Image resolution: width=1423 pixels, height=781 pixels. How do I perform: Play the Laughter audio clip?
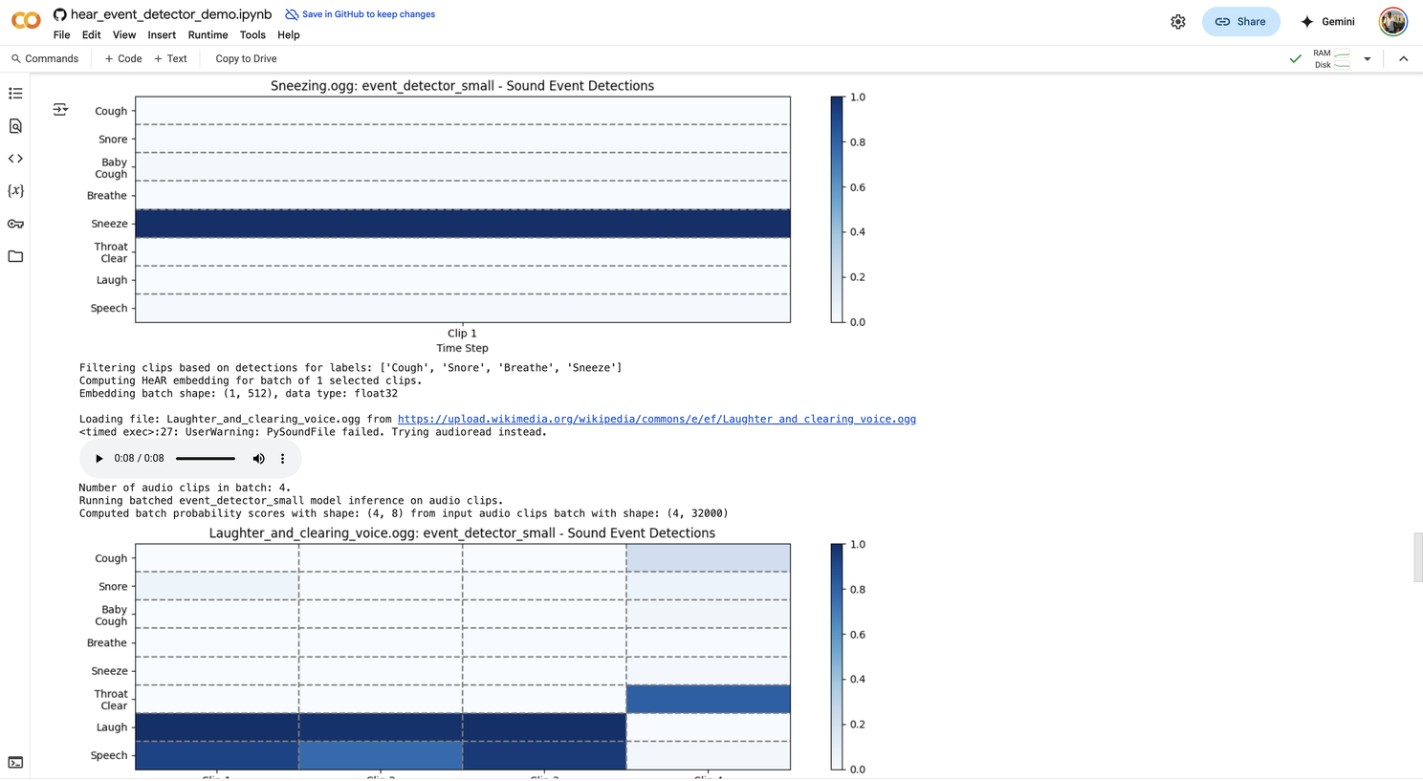click(x=99, y=459)
